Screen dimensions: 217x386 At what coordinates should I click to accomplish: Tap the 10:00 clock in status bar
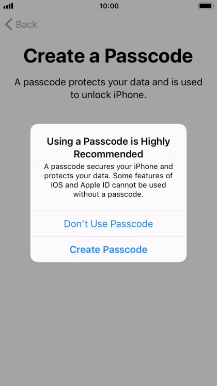(x=109, y=6)
